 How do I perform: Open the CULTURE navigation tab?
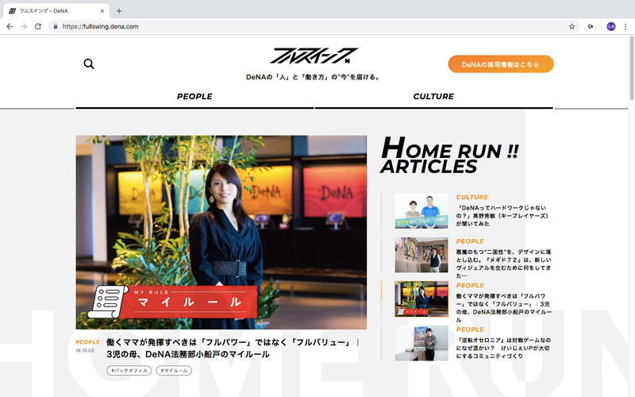[x=433, y=97]
